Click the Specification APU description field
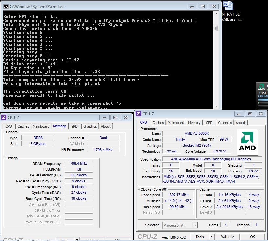The image size is (268, 241). [212, 159]
